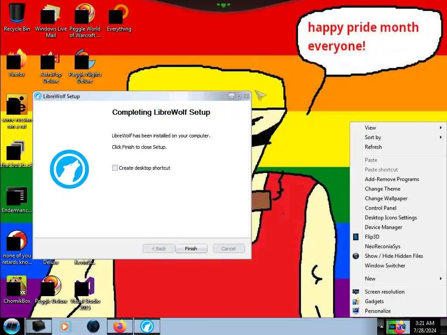Open Peggle World of Warcraft desktop icon
This screenshot has height=335, width=447.
pos(85,20)
